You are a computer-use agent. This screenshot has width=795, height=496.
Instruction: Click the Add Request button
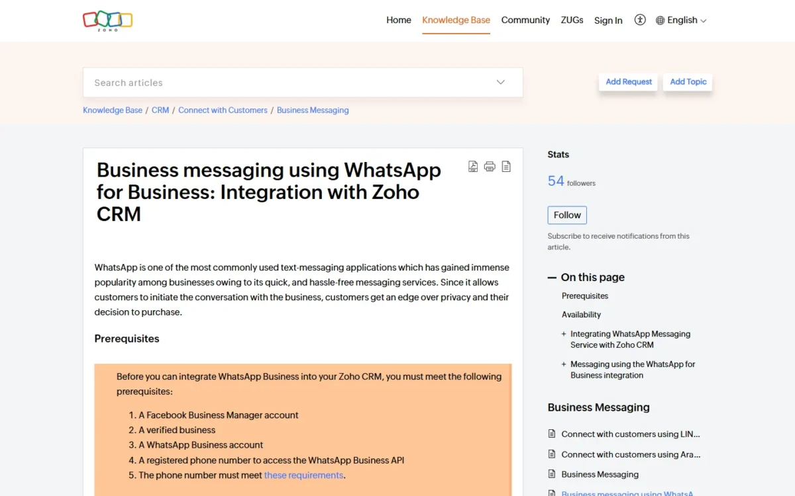(629, 82)
